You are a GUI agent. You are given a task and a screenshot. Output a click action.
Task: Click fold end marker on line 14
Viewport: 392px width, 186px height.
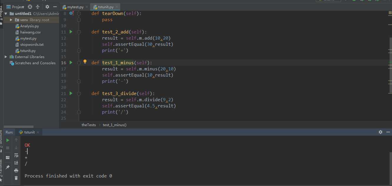pos(79,50)
